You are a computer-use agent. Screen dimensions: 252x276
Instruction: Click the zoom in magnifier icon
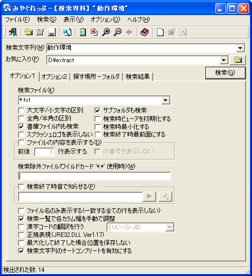(106, 32)
